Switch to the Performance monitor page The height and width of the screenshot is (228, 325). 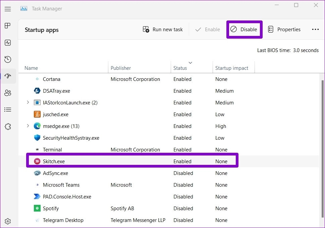point(8,42)
